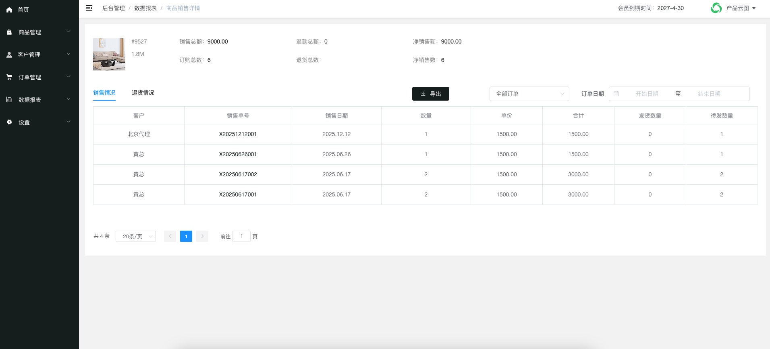Click the order management cart icon
Image resolution: width=770 pixels, height=349 pixels.
pyautogui.click(x=9, y=77)
